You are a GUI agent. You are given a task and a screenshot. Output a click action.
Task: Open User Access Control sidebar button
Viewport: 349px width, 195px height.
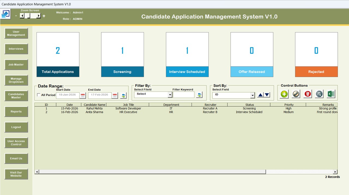pos(16,143)
